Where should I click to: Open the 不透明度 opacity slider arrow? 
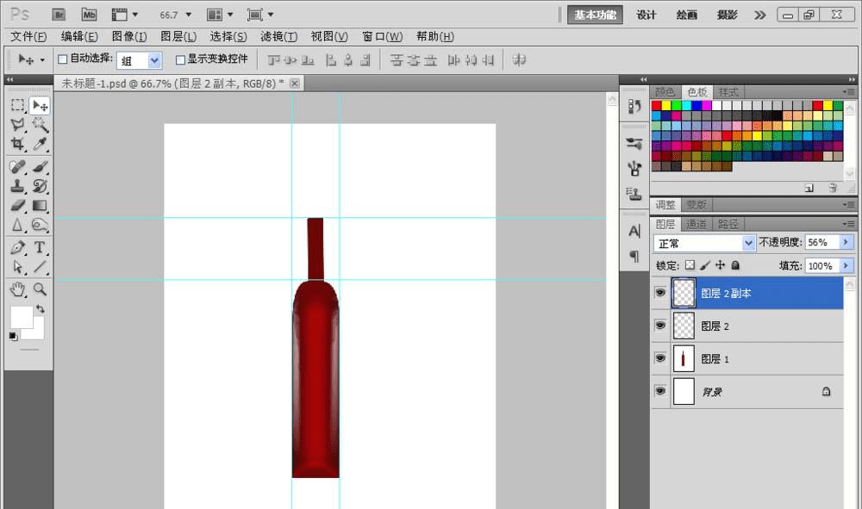coord(846,244)
